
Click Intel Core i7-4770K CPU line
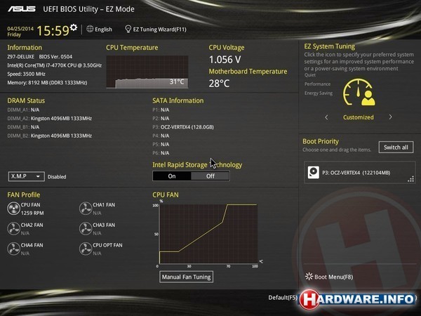[x=55, y=65]
